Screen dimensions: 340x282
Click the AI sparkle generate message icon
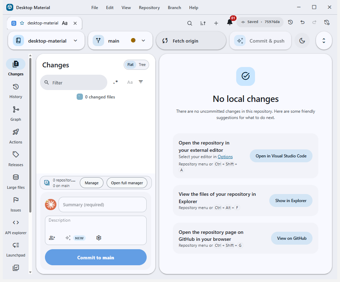(x=68, y=238)
